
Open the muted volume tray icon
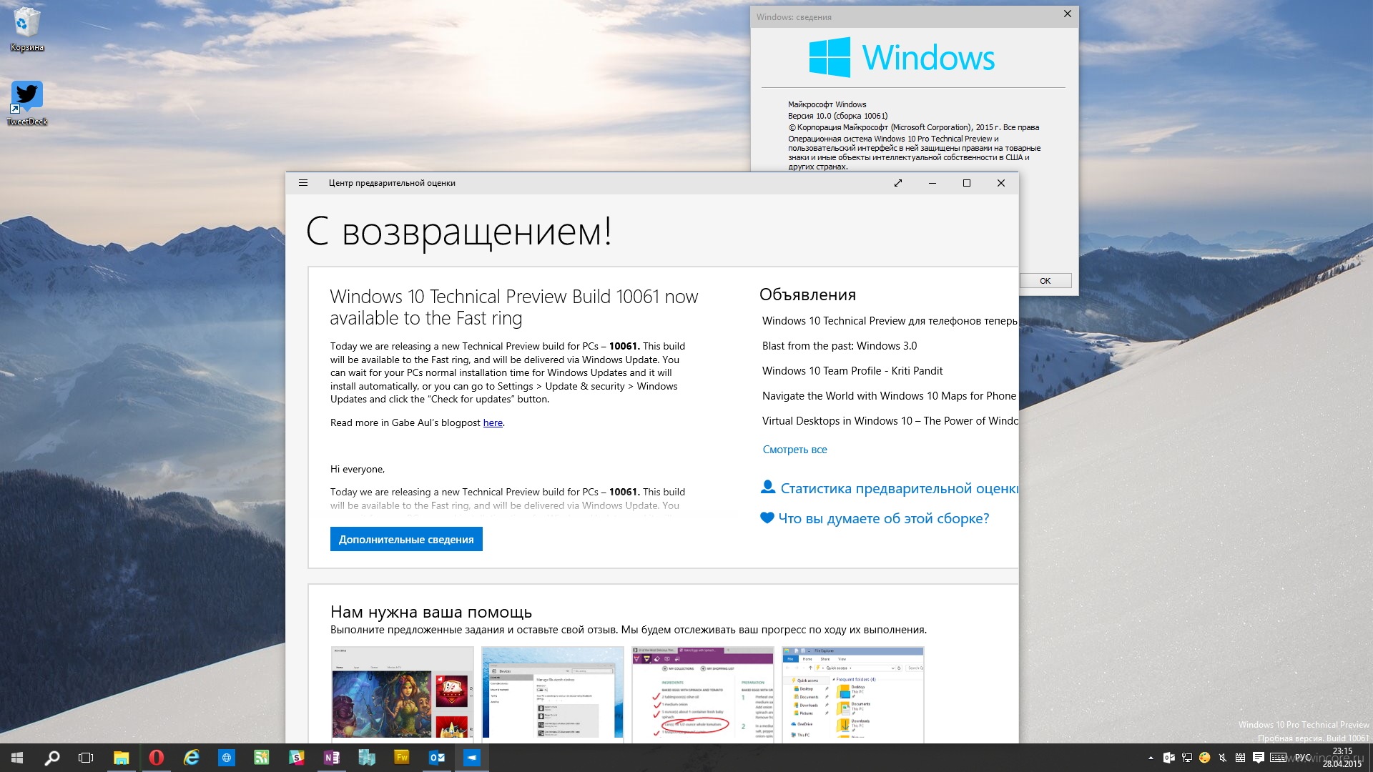coord(1222,758)
